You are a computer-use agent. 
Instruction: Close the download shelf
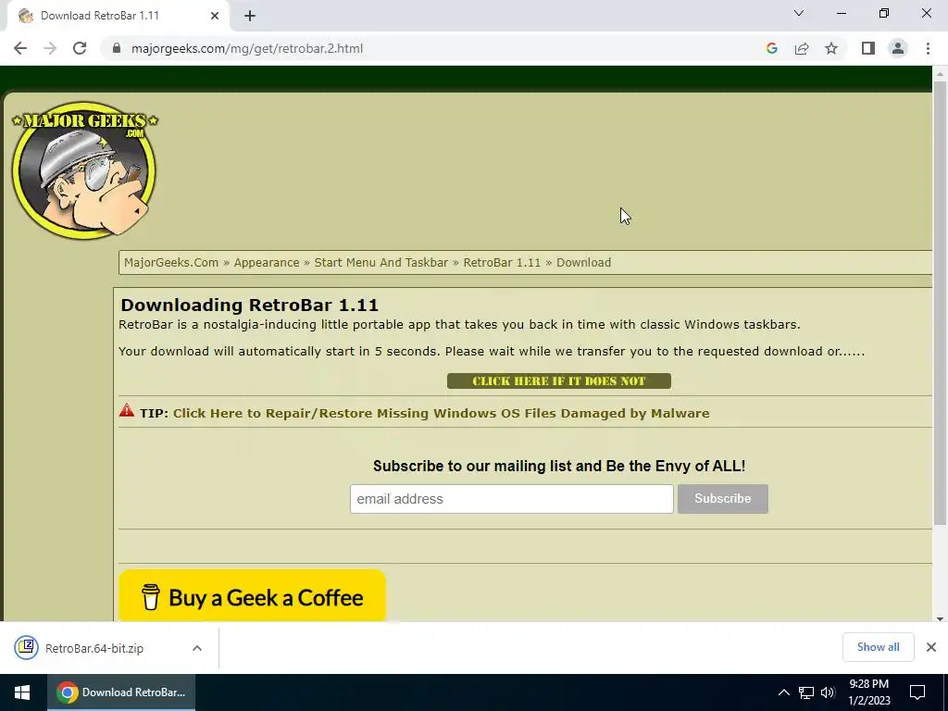click(x=931, y=647)
